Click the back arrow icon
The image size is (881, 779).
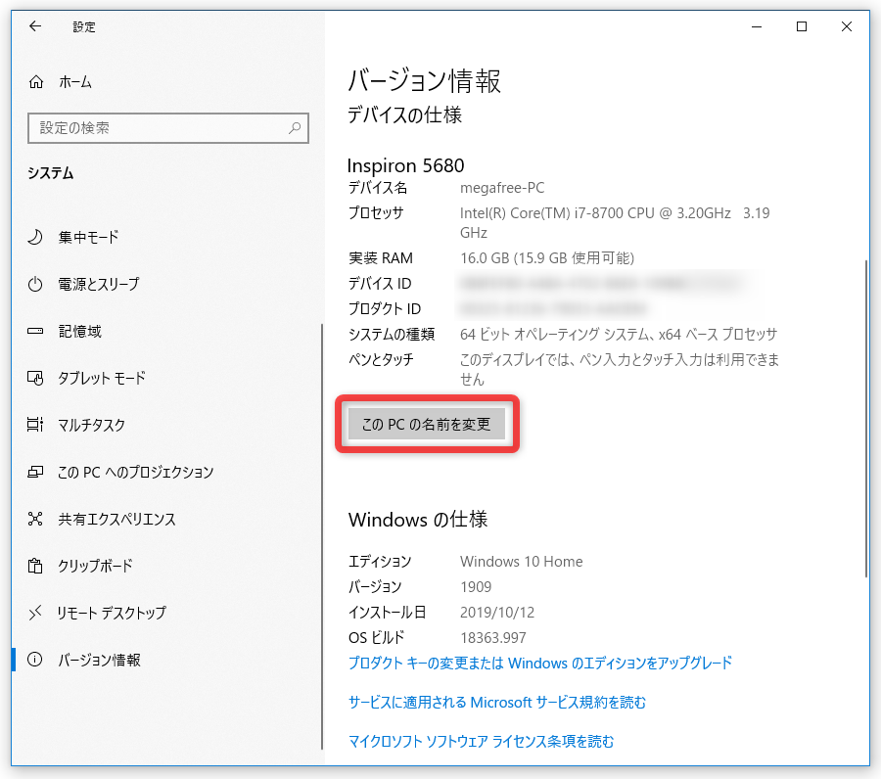35,26
